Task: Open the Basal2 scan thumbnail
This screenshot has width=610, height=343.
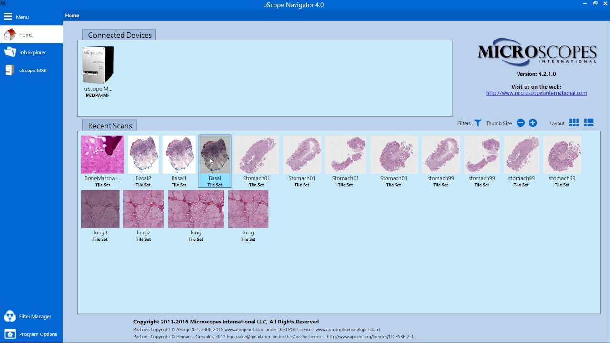Action: tap(143, 154)
